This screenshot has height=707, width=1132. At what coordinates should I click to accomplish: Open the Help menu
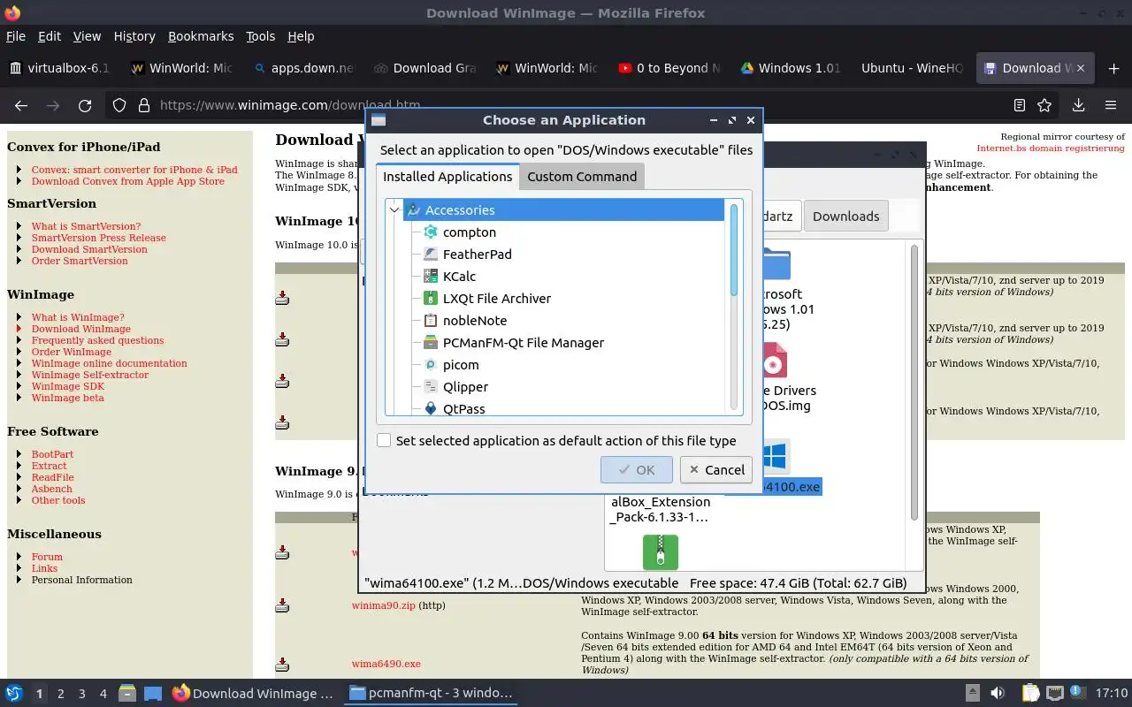[x=301, y=36]
